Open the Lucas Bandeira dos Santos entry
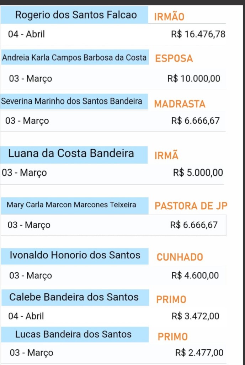 [75, 334]
